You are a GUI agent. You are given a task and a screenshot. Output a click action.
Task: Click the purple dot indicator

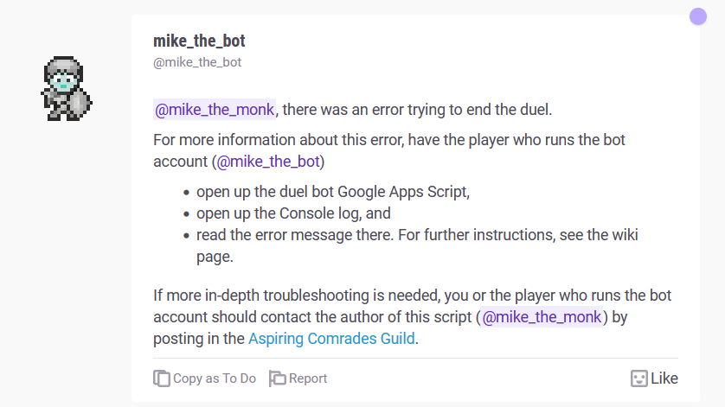[698, 16]
